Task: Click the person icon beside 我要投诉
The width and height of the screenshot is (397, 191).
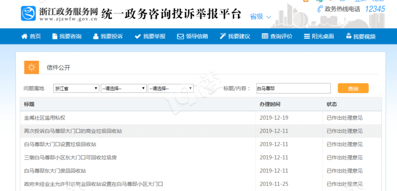Action: pyautogui.click(x=96, y=36)
